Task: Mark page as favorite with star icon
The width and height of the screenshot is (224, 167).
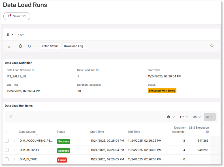Action: click(x=212, y=45)
